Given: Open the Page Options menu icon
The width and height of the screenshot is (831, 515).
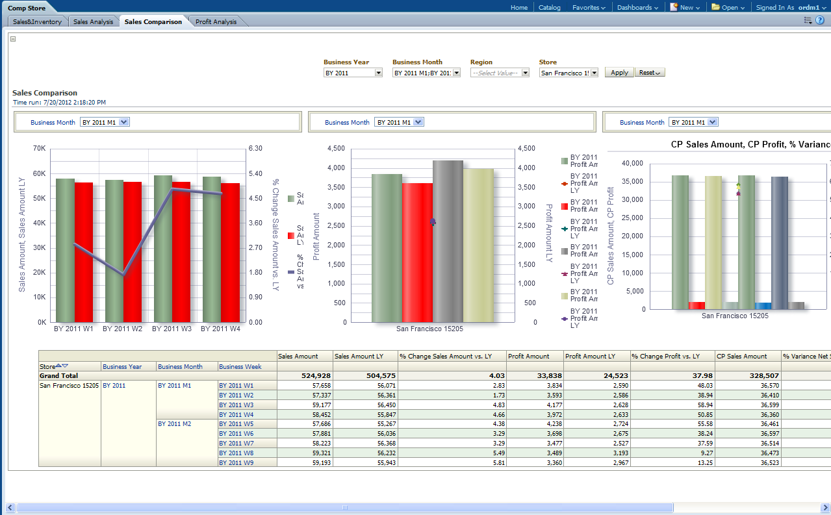Looking at the screenshot, I should [x=808, y=21].
